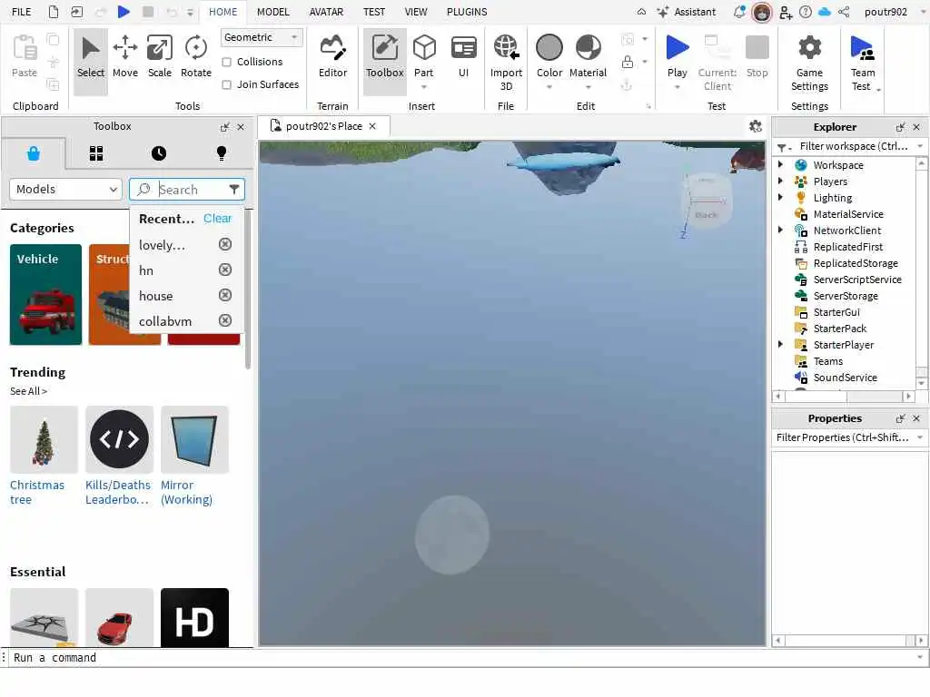Viewport: 930px width, 697px height.
Task: Switch to the TEST tab
Action: coord(373,12)
